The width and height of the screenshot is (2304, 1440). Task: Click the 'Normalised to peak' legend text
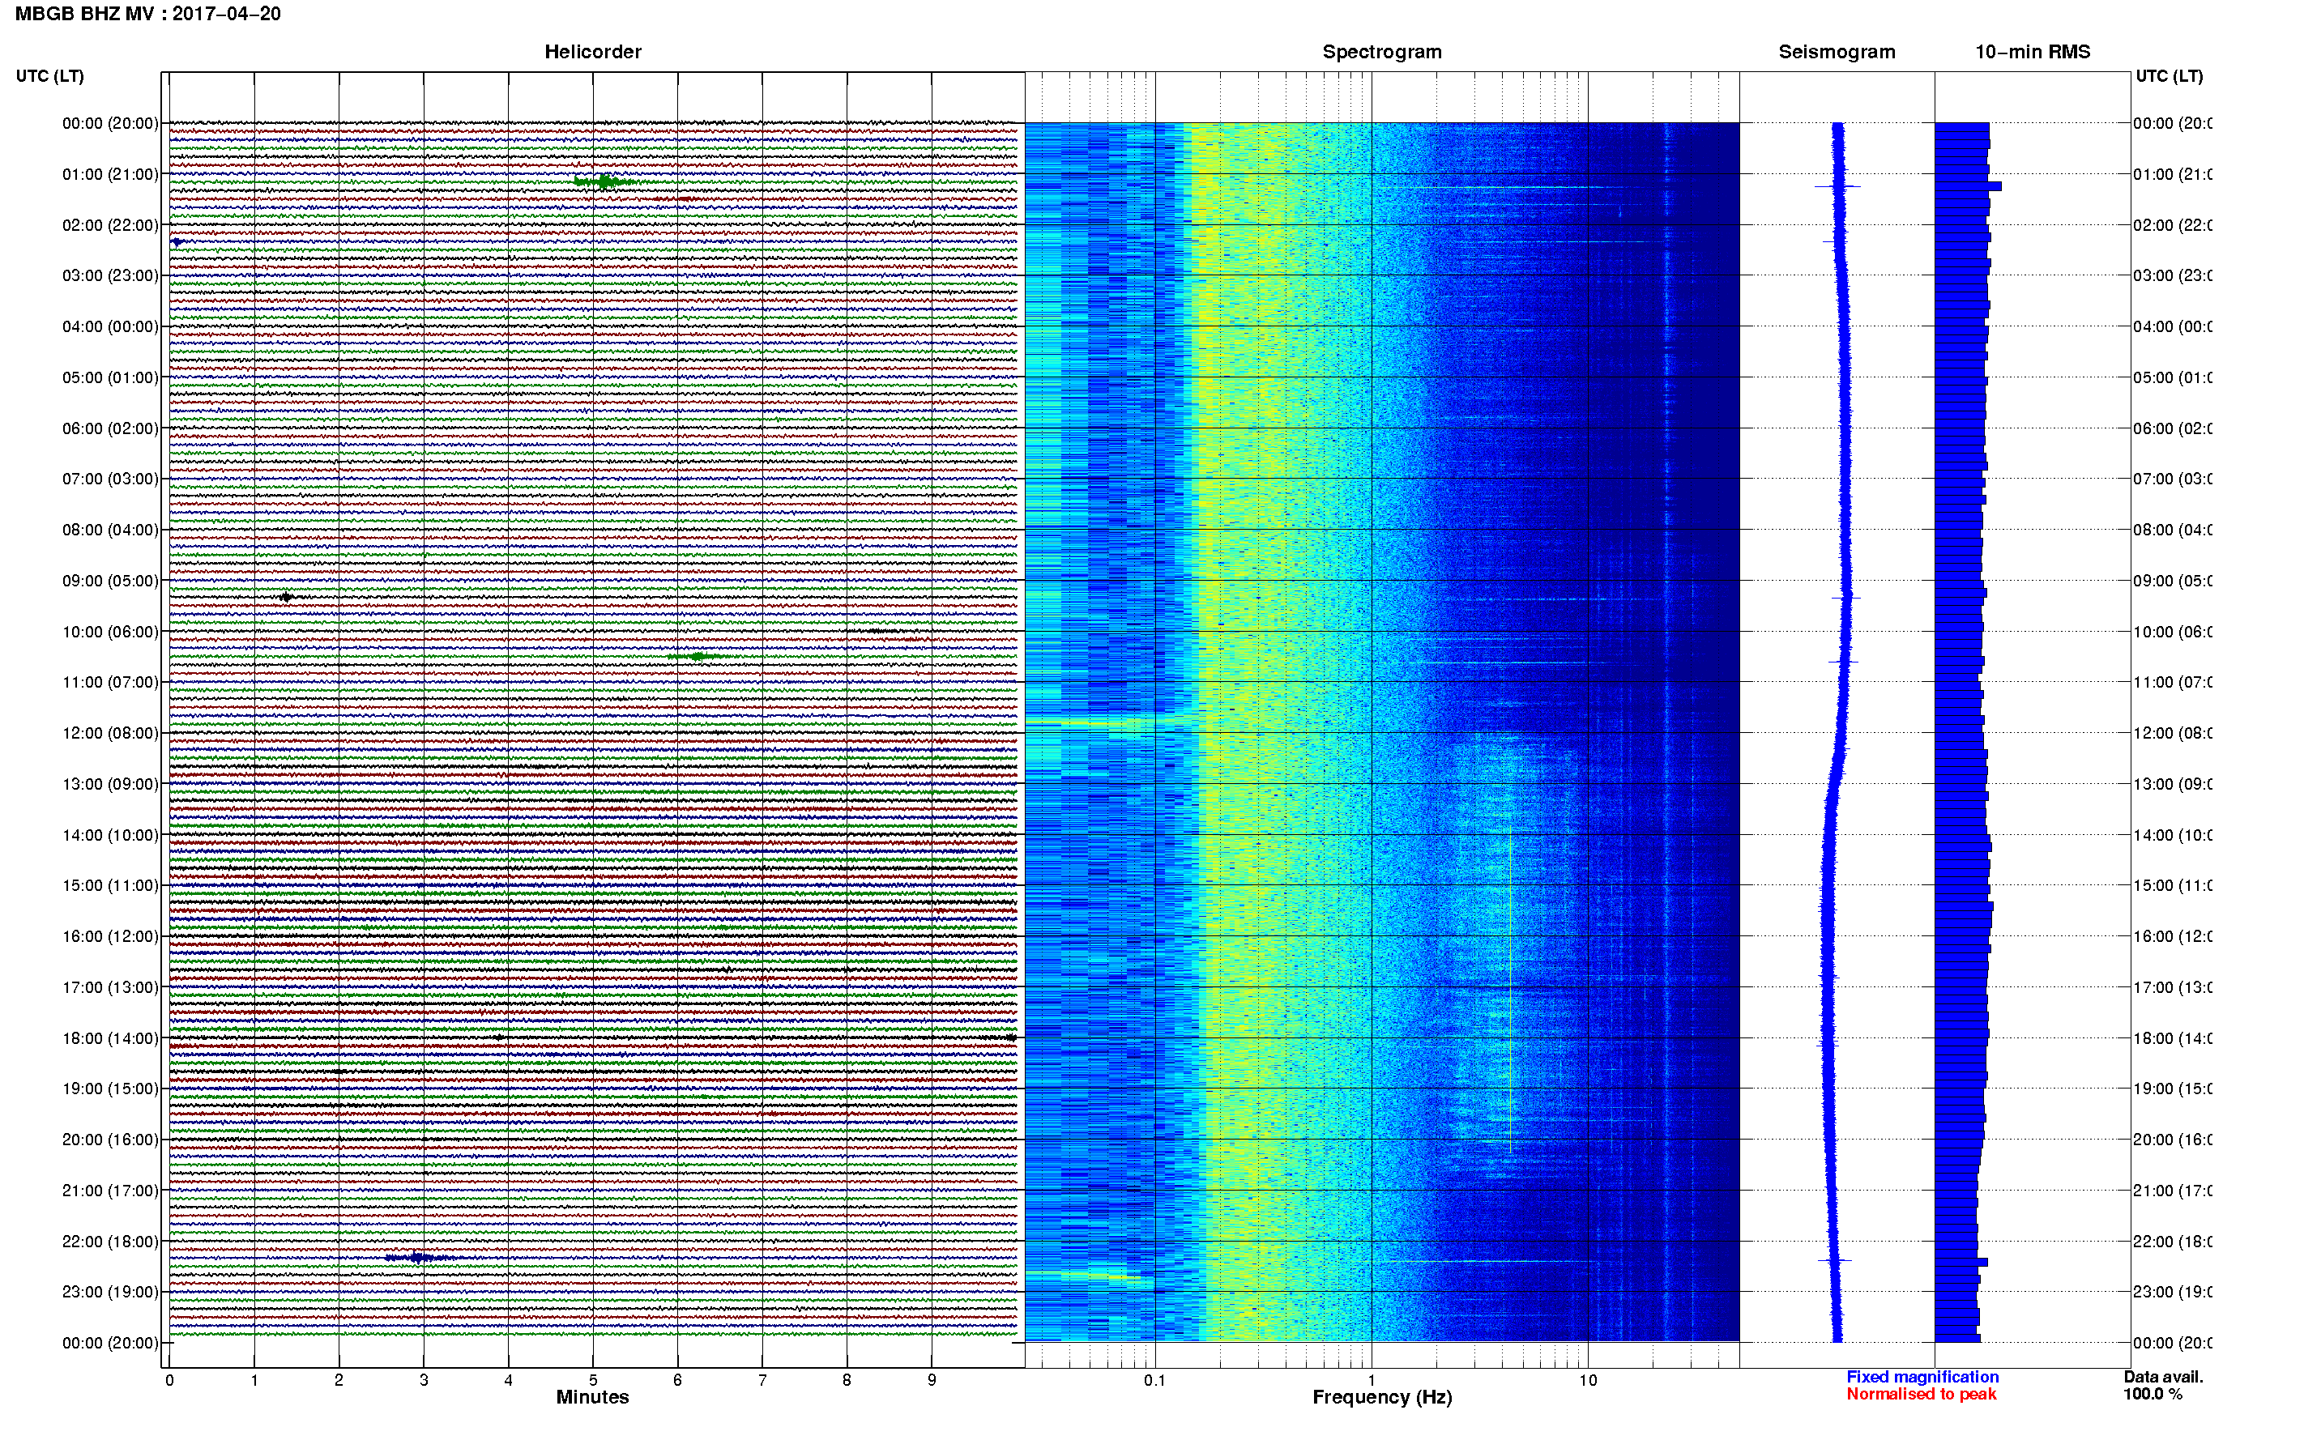pyautogui.click(x=1921, y=1395)
